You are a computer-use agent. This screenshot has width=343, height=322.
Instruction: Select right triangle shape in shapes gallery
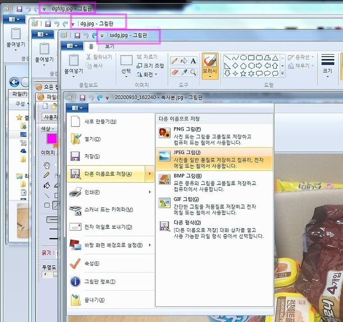point(228,66)
